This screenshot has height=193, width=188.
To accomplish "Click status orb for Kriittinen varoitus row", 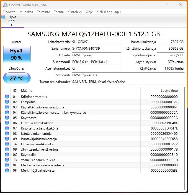I will point(7,96).
